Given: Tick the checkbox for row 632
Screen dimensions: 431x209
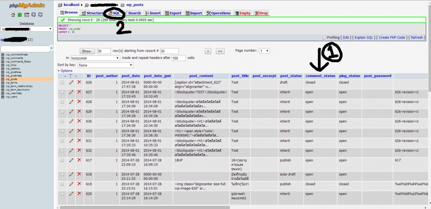Looking at the screenshot, I should tap(62, 151).
